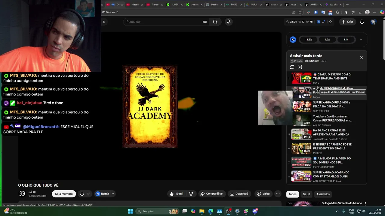Click the Compartilhar button
This screenshot has height=216, width=385.
tap(212, 194)
